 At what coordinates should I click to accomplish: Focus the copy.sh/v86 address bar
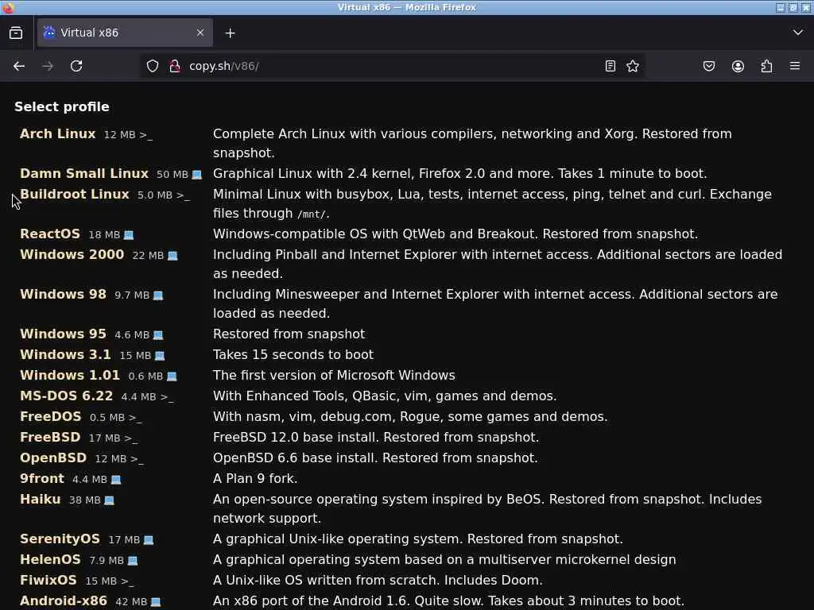[x=393, y=66]
